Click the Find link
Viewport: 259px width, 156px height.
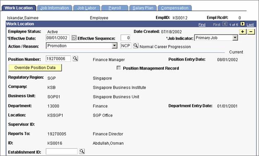click(202, 25)
